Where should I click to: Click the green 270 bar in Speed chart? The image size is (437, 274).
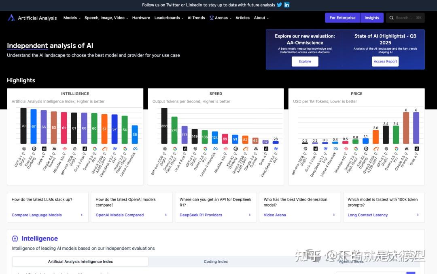point(174,130)
